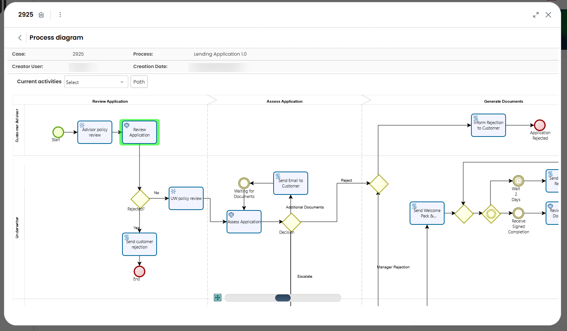Copy the case number 2925 to clipboard
567x331 pixels.
click(x=41, y=14)
